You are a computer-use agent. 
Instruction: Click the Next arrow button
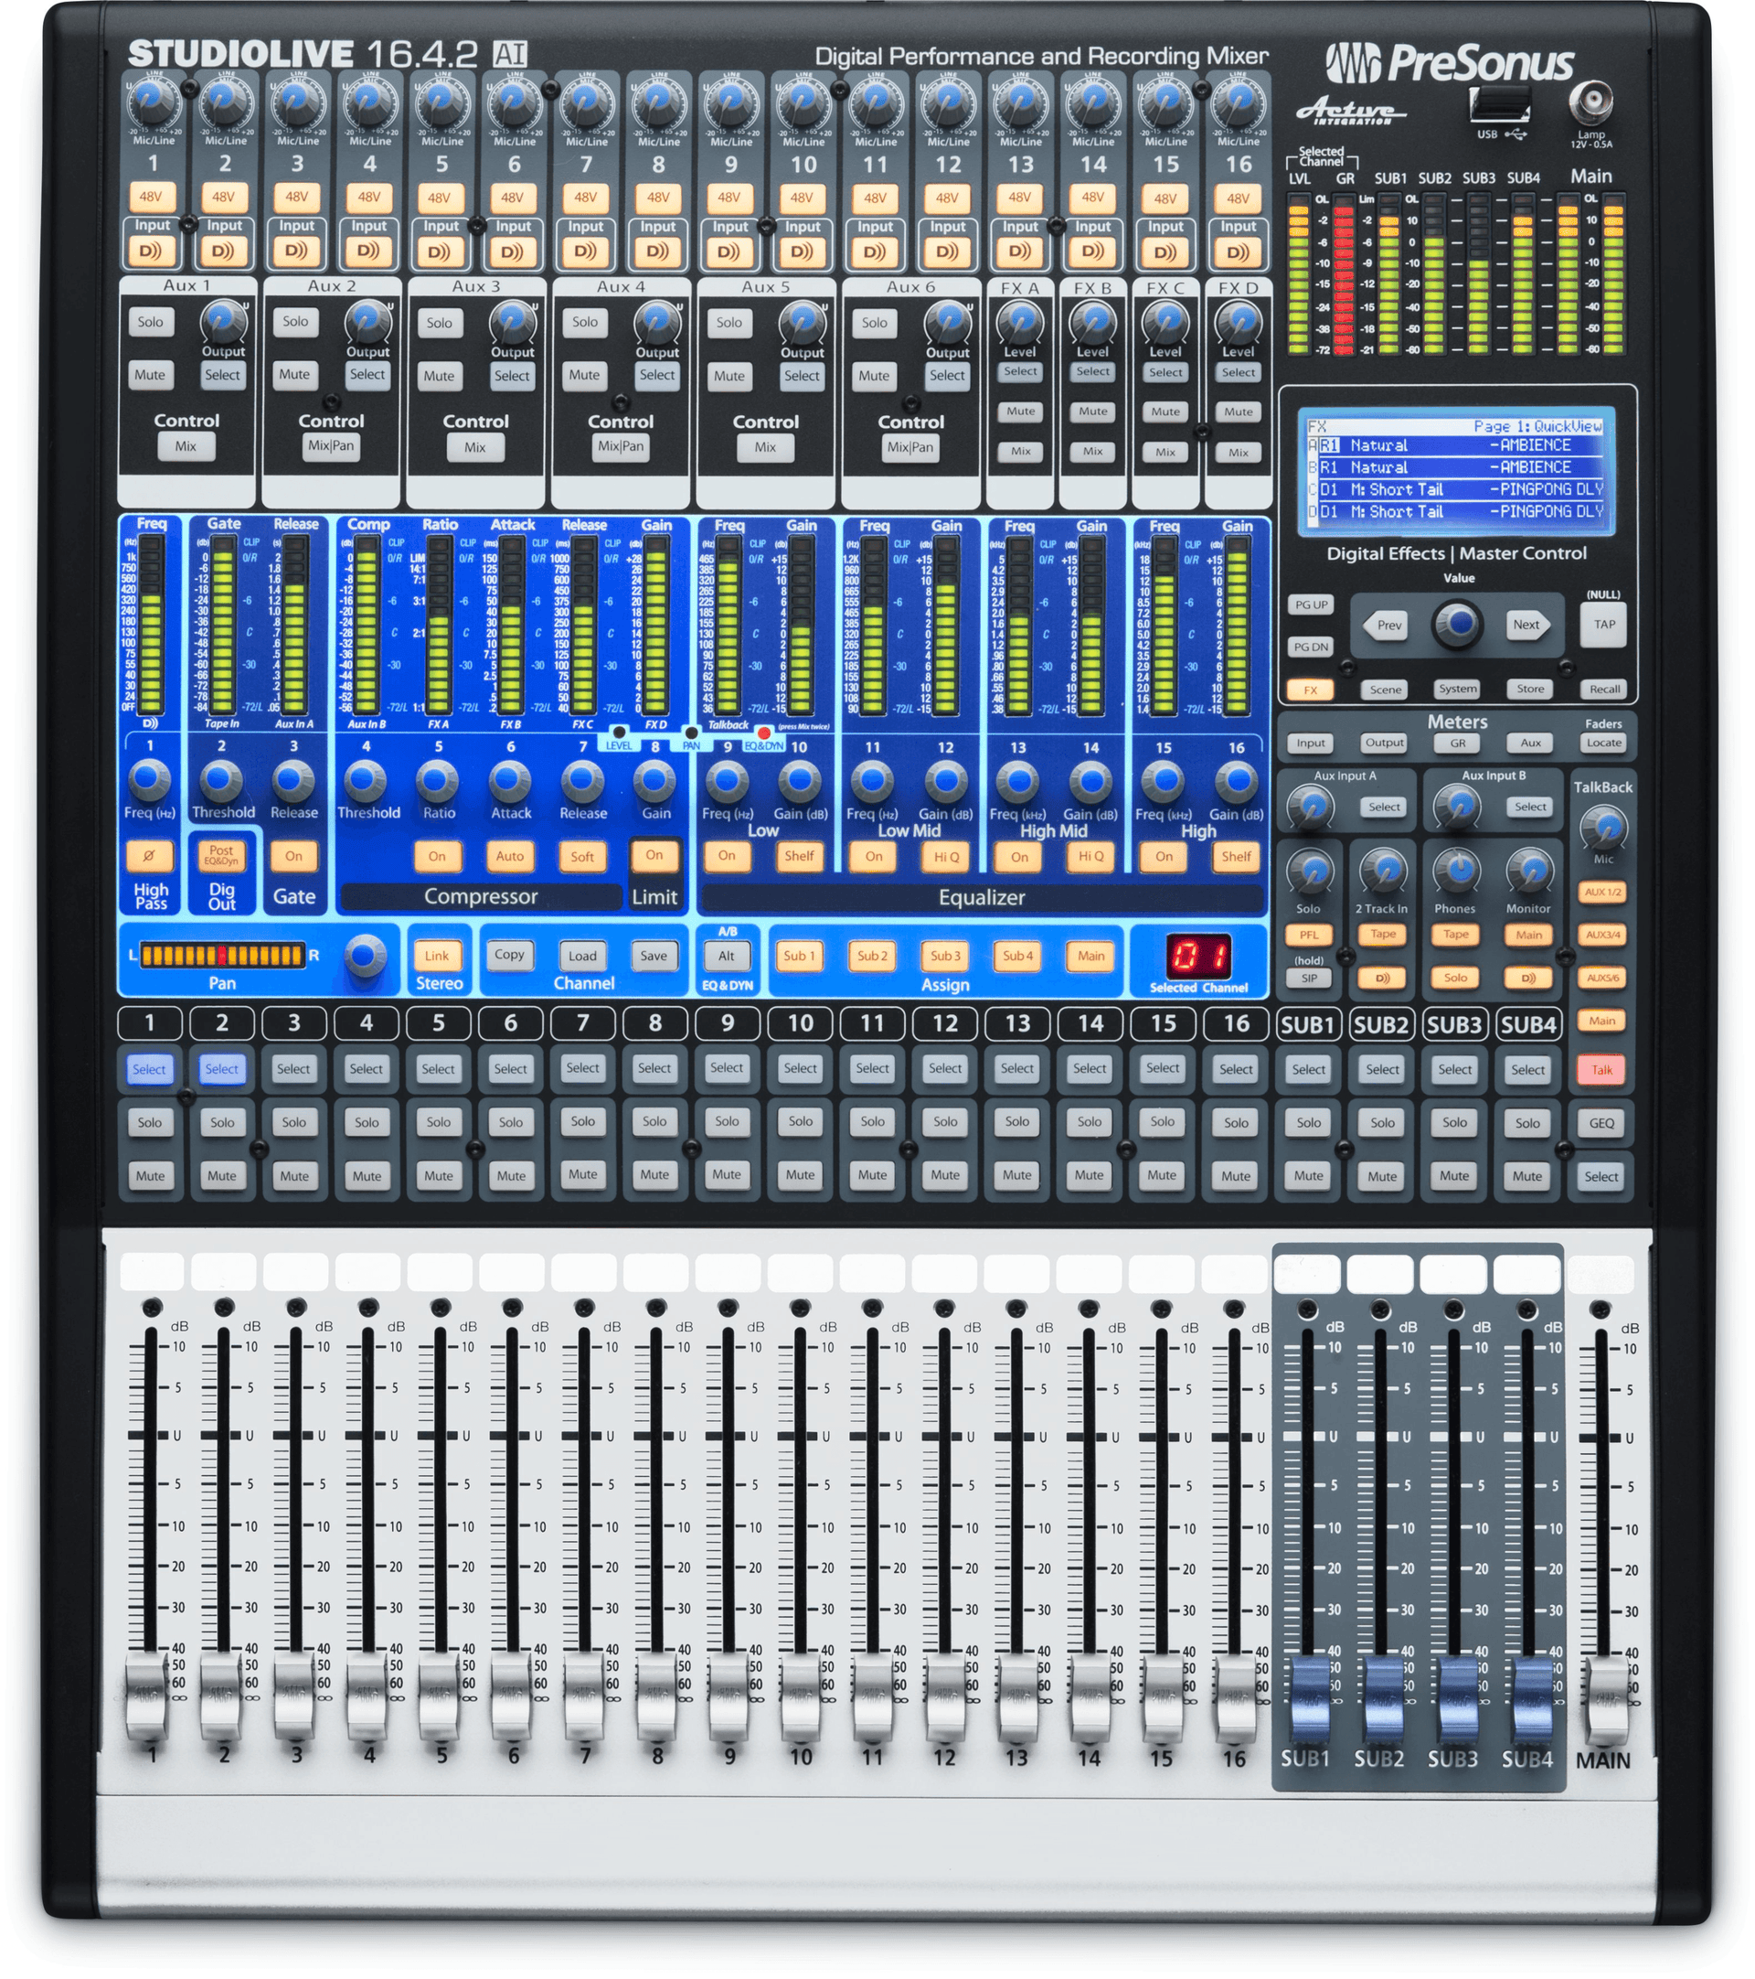[1527, 626]
